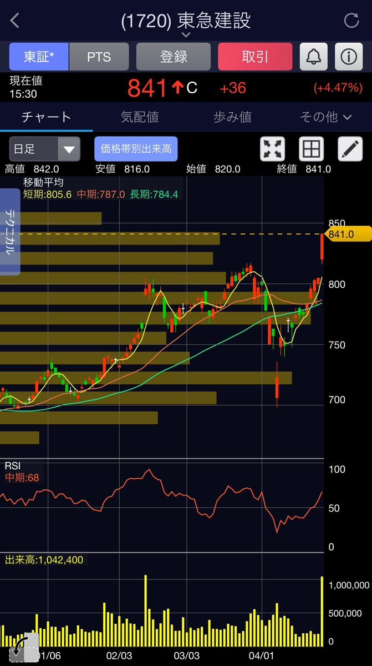Toggle 価格帯別出来高 display
Image resolution: width=372 pixels, height=666 pixels.
pyautogui.click(x=136, y=149)
